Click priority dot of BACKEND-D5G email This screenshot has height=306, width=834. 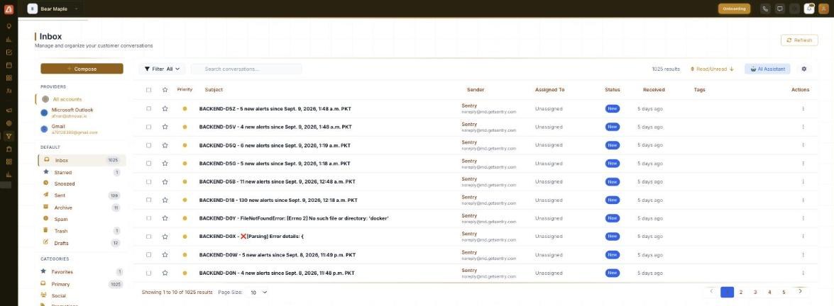pos(185,163)
